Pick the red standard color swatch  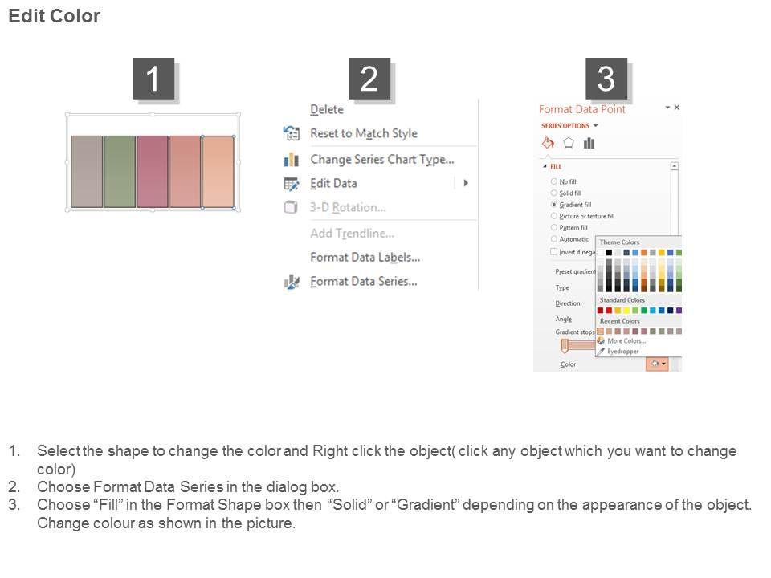point(610,311)
